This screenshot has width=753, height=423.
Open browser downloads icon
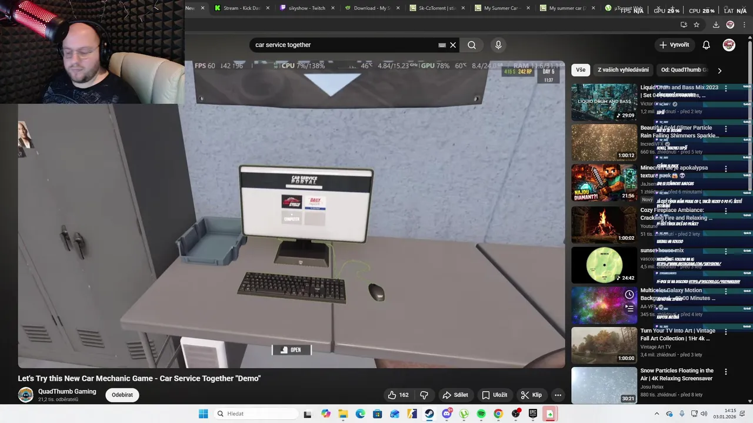pos(716,25)
